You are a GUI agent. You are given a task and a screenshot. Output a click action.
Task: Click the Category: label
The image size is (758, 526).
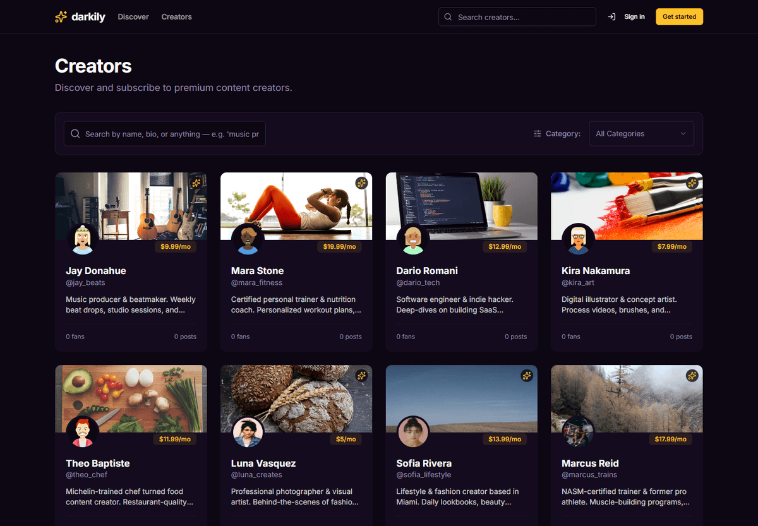point(563,134)
